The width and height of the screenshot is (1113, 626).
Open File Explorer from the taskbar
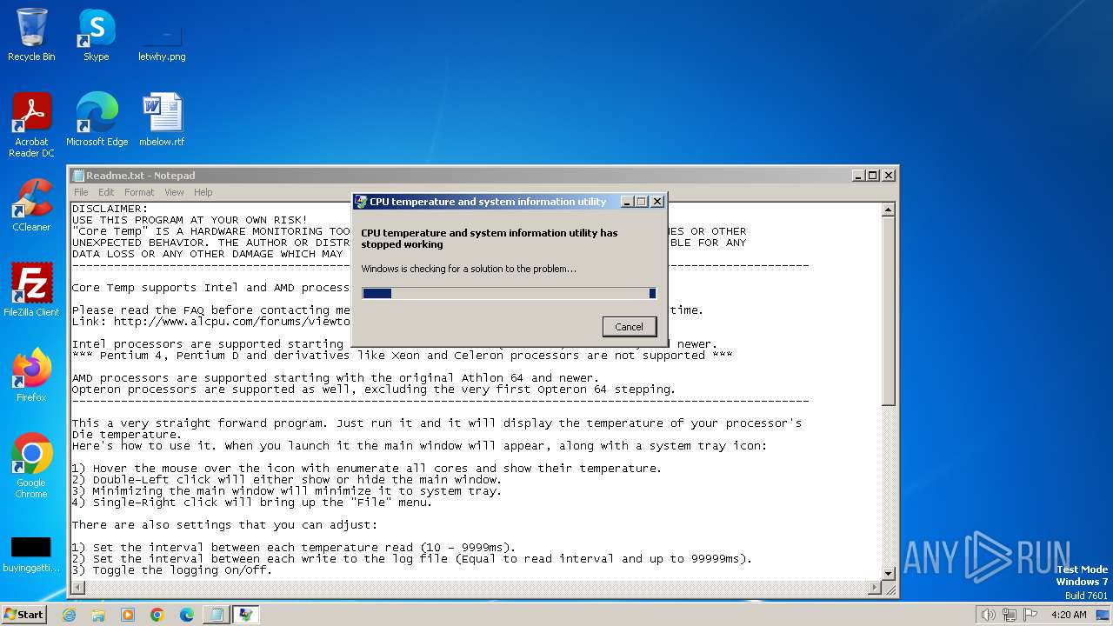pyautogui.click(x=98, y=615)
